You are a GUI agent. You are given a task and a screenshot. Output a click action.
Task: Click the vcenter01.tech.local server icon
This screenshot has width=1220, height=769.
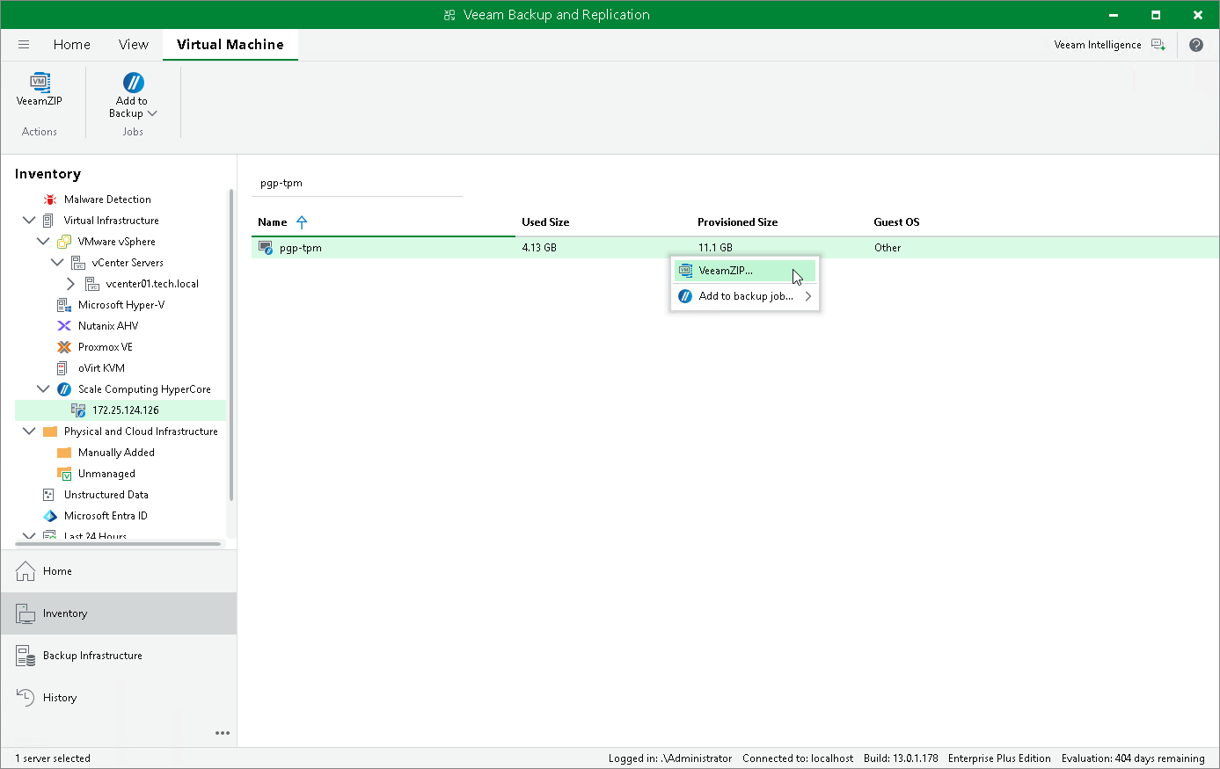point(91,284)
